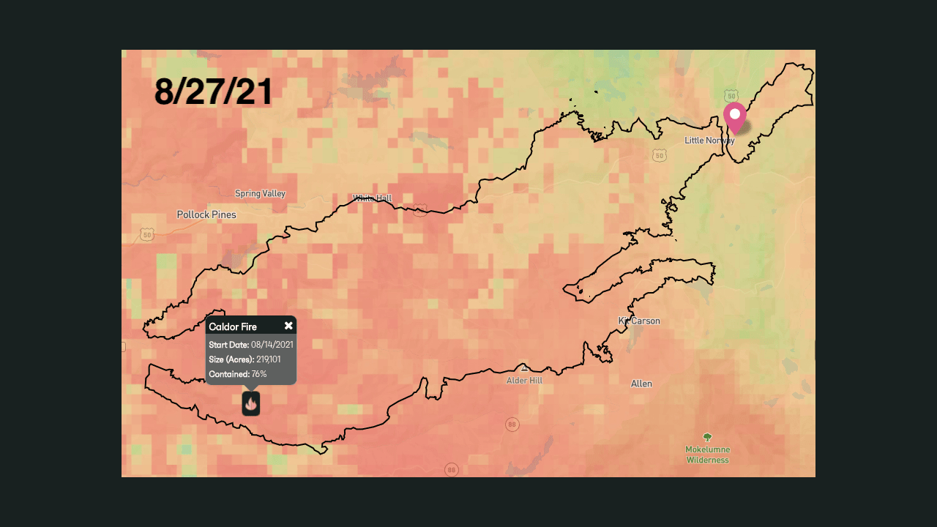
Task: Select the tree icon at Mokelumne Wilderness
Action: [707, 437]
